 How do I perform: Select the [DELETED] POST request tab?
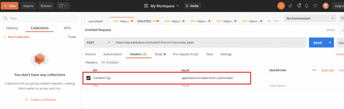pyautogui.click(x=148, y=21)
